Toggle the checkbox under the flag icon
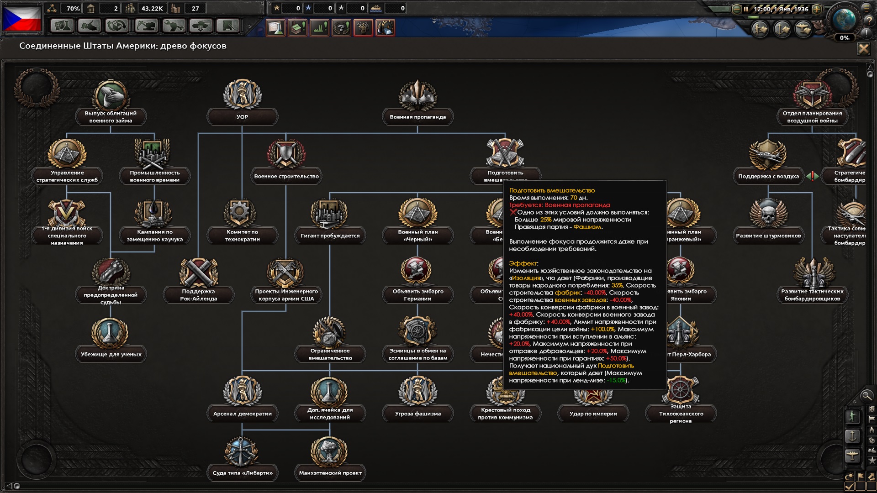Image resolution: width=877 pixels, height=493 pixels. point(861,487)
